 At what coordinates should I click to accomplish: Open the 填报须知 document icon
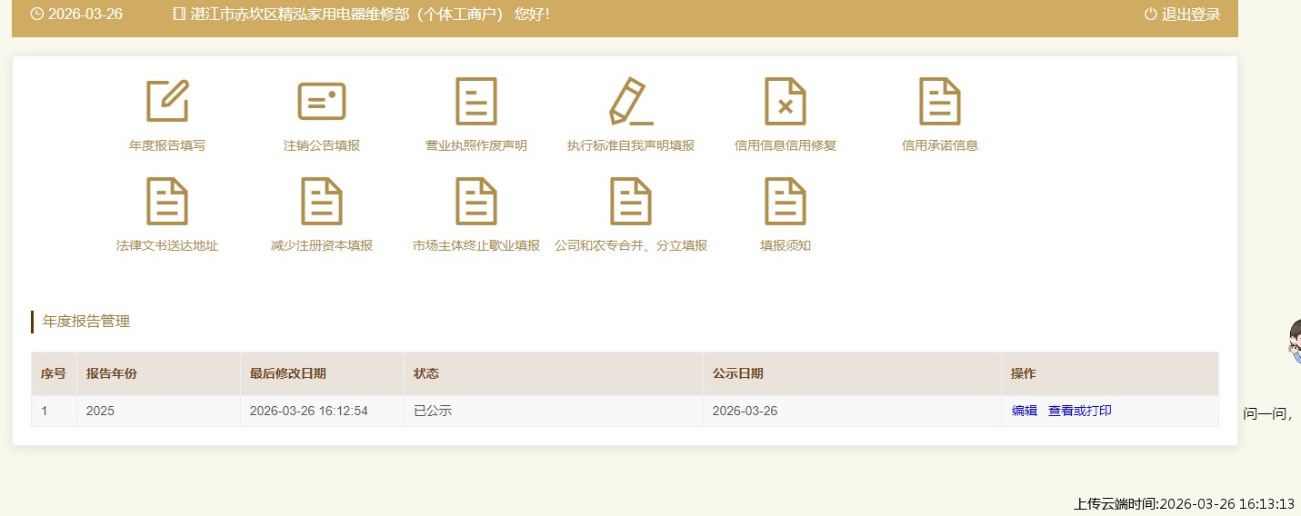coord(786,201)
